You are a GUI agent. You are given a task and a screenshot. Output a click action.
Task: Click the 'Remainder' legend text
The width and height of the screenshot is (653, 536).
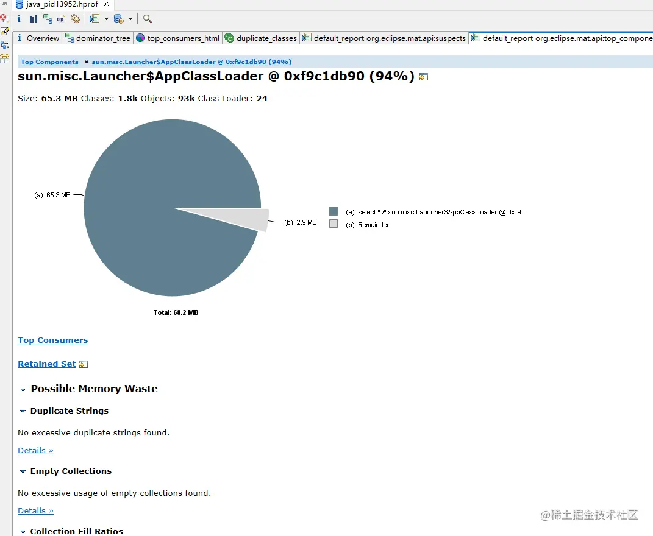(373, 225)
